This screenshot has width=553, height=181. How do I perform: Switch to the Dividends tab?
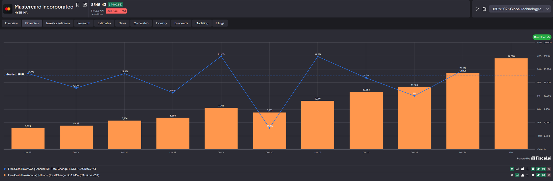point(181,23)
